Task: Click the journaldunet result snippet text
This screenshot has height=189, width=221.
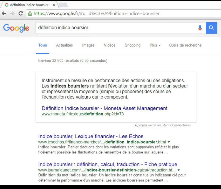Action: (112, 178)
